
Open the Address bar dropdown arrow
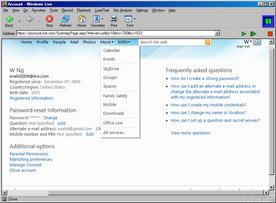point(217,33)
